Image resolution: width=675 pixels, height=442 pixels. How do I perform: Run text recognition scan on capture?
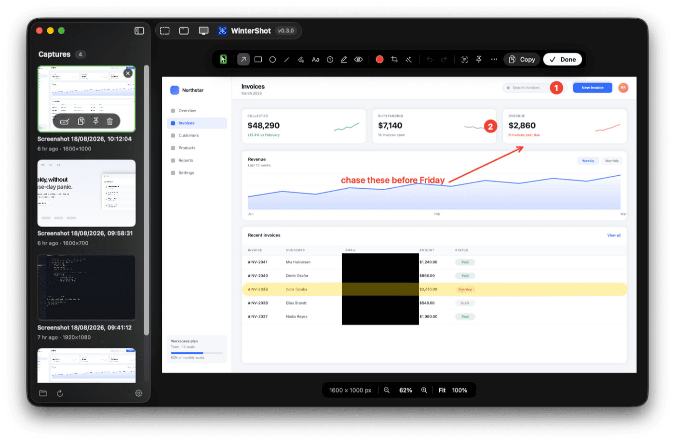point(464,59)
